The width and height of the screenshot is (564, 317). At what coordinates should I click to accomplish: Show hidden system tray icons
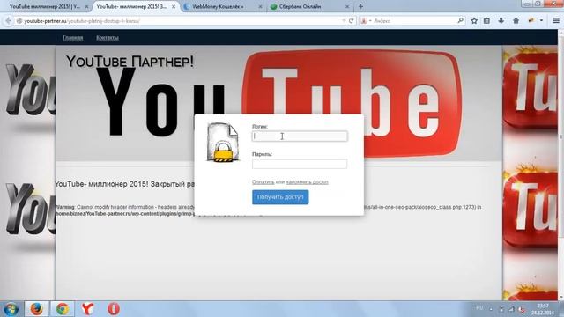click(x=491, y=309)
